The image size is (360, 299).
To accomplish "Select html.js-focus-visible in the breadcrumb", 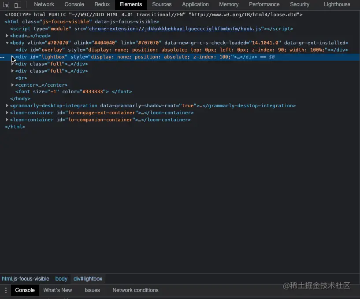I will (26, 279).
